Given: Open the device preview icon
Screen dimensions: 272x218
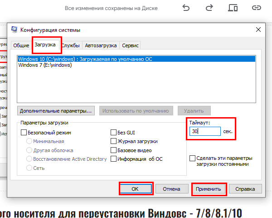Looking at the screenshot, I should (x=233, y=8).
